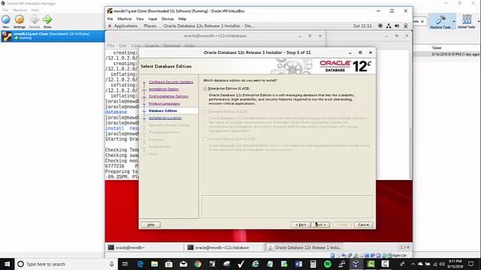Click the white checkmark app on the taskbar

(x=241, y=264)
